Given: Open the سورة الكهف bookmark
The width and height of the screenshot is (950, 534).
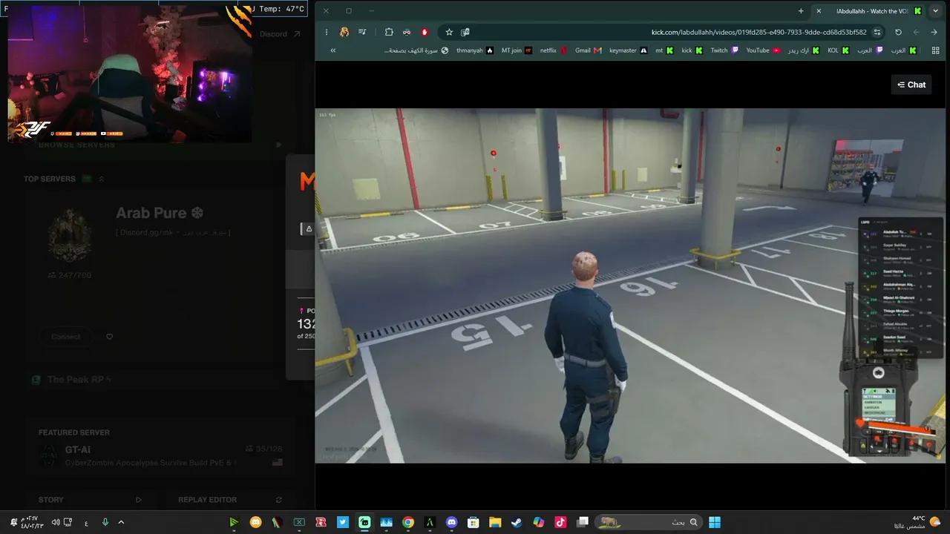Looking at the screenshot, I should [417, 50].
